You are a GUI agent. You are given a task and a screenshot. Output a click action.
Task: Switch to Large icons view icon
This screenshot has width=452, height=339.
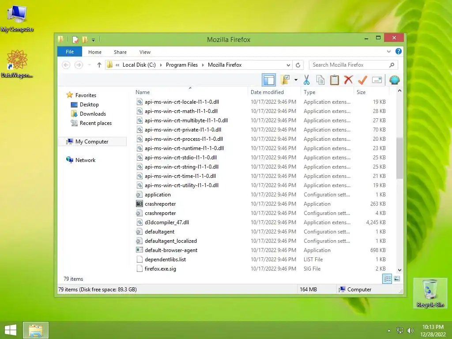pyautogui.click(x=397, y=279)
